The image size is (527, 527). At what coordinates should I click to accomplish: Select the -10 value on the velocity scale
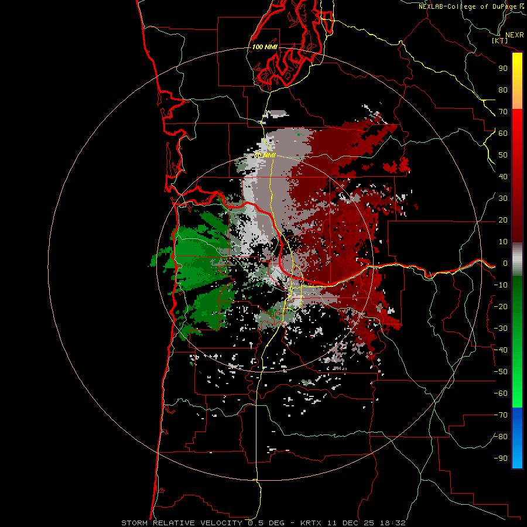click(501, 285)
